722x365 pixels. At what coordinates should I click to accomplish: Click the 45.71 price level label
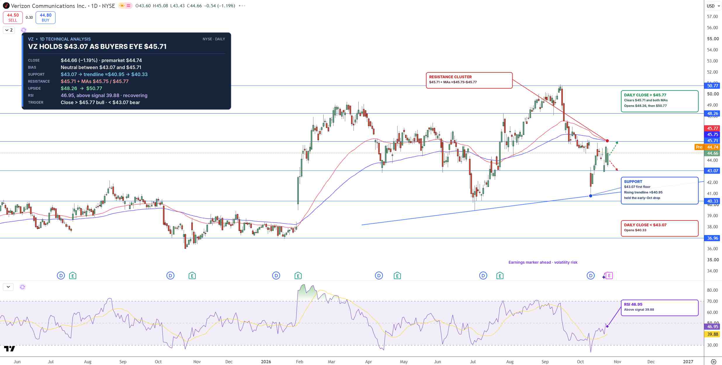[x=713, y=140]
